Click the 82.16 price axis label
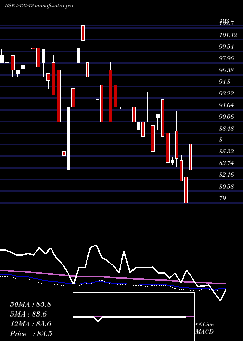 click(x=226, y=174)
